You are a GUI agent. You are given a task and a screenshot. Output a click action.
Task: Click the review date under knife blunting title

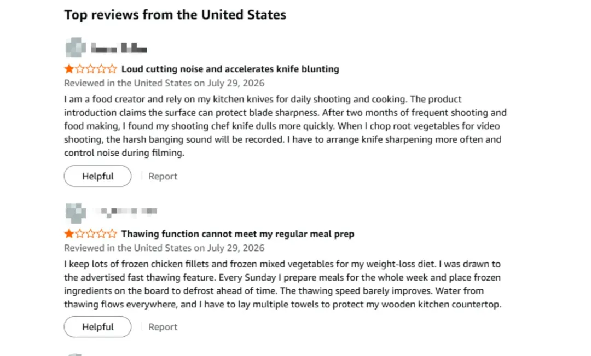coord(164,83)
